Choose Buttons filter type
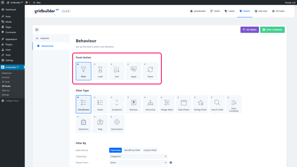The width and height of the screenshot is (297, 167). point(133,104)
